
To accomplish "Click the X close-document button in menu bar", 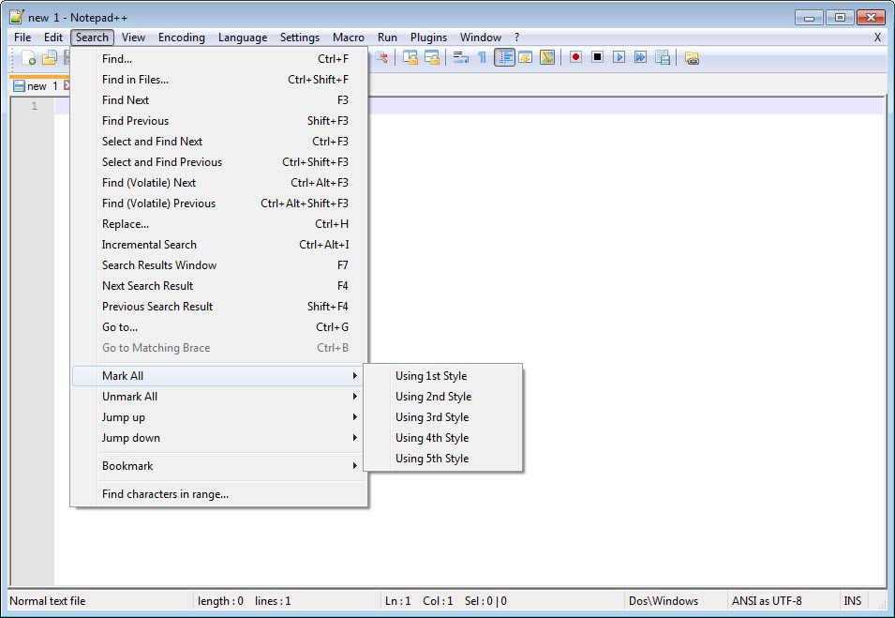I will coord(877,38).
